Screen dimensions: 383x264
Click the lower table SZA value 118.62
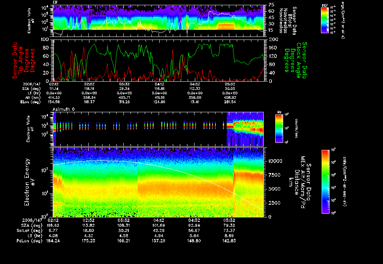point(53,226)
